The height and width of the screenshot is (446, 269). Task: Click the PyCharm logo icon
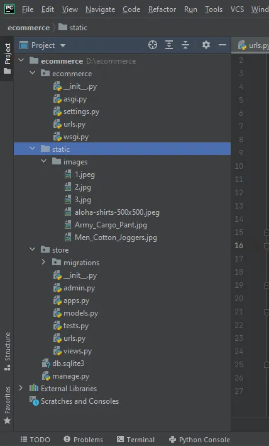point(9,9)
